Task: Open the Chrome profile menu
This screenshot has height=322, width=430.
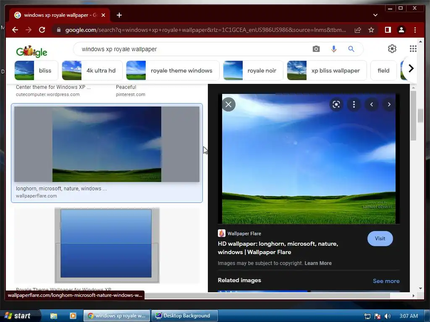Action: 401,30
